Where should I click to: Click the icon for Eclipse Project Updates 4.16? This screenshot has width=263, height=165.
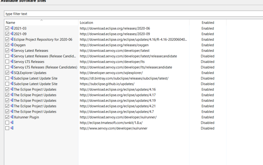click(x=12, y=89)
